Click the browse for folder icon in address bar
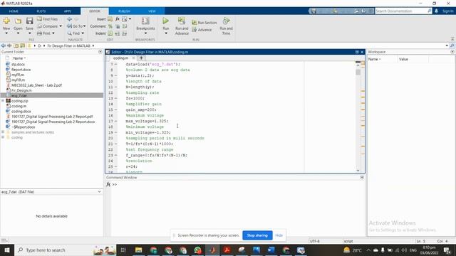Screen dimensions: 456x256 click(22, 46)
